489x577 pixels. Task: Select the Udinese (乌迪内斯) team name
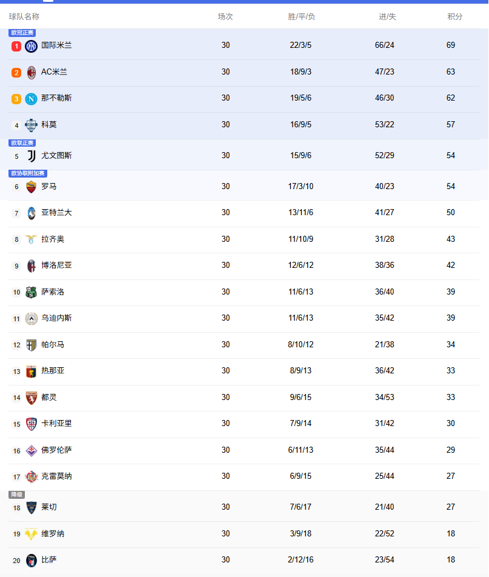click(x=56, y=318)
